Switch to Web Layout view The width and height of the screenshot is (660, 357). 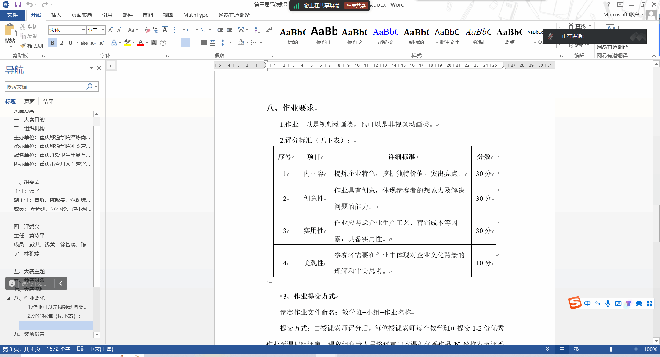[576, 349]
